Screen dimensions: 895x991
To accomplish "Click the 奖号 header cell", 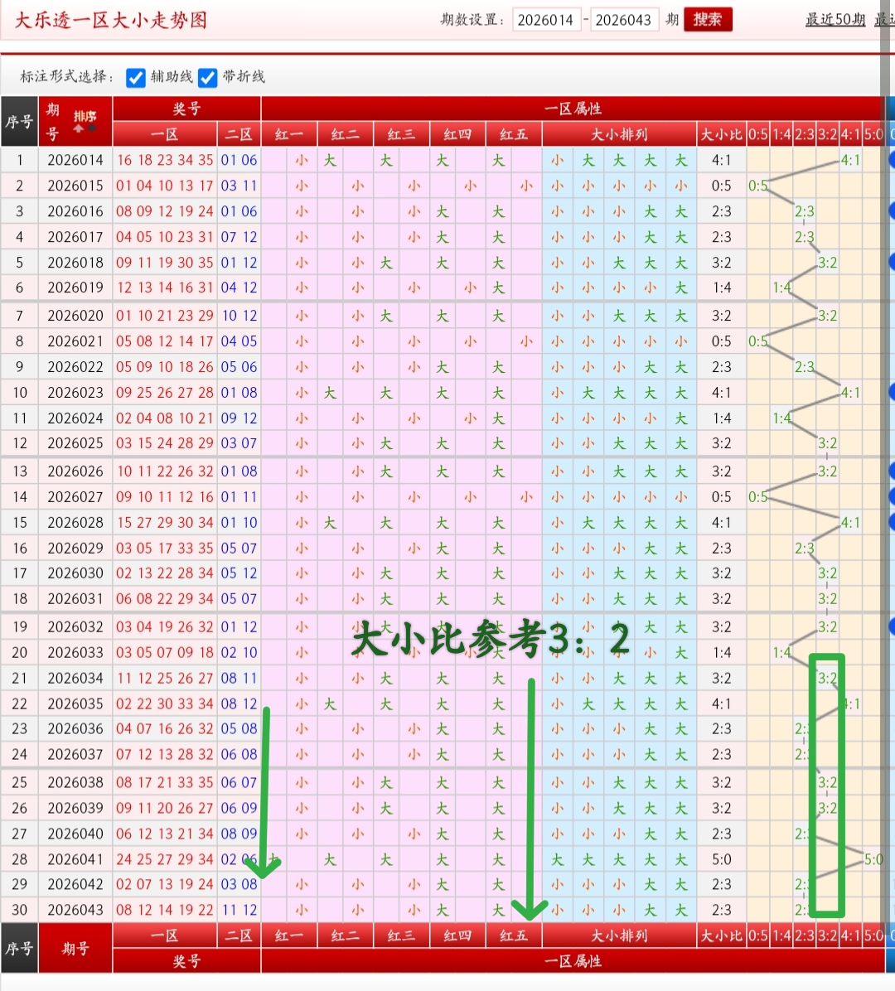I will coord(186,108).
